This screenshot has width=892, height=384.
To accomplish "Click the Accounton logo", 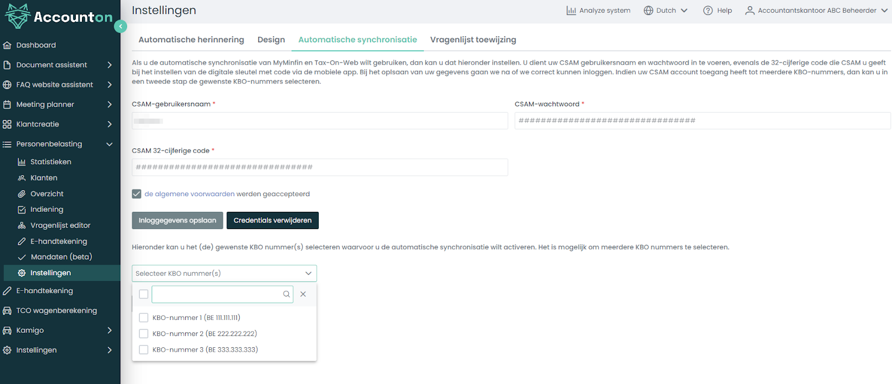I will [58, 16].
